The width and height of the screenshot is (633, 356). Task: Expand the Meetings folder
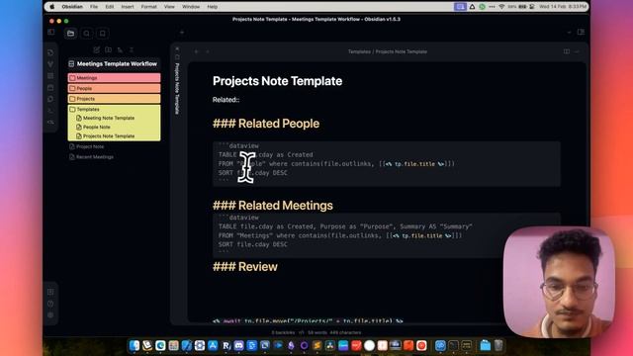(115, 77)
